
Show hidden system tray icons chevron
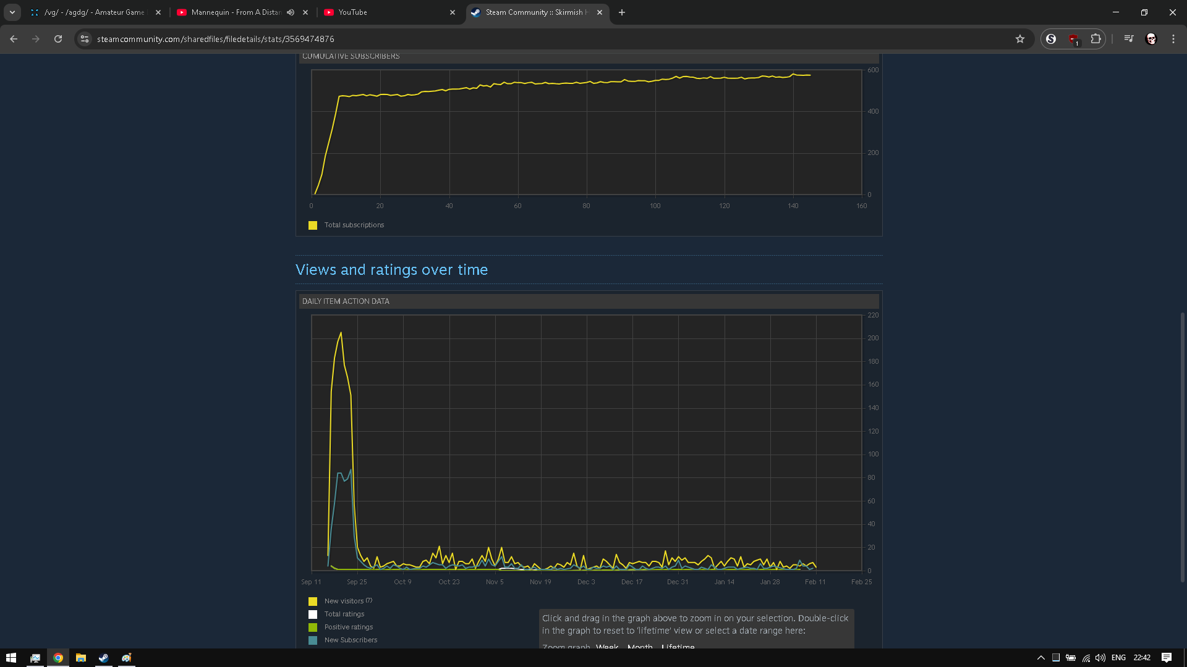[x=1040, y=658]
